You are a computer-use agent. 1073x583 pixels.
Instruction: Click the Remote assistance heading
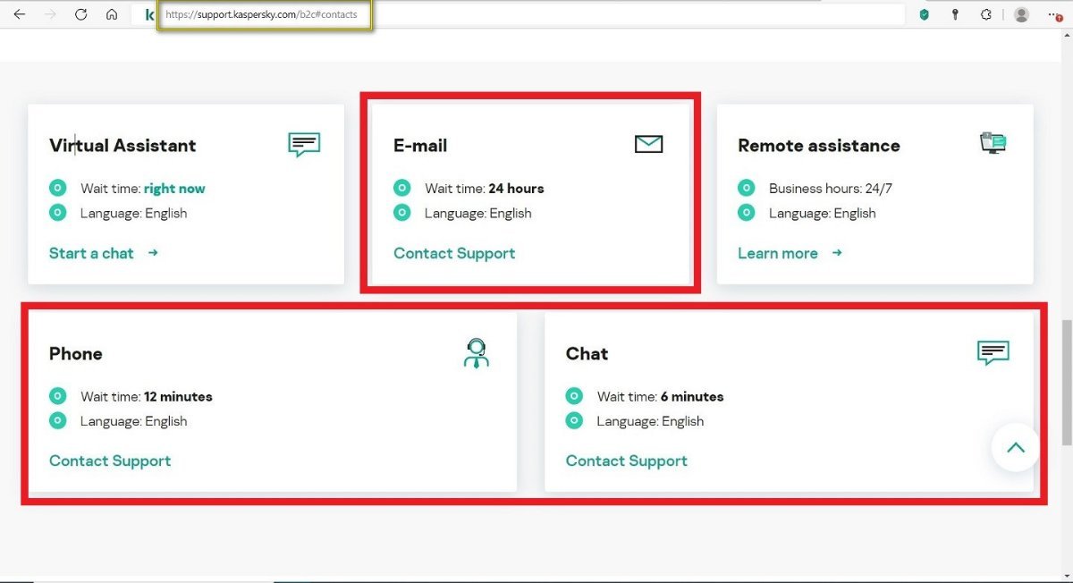pos(819,146)
